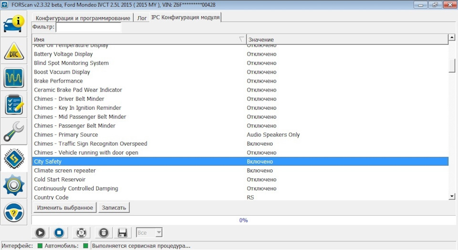Select Chimes - Mid Passenger Belt Minder
This screenshot has height=250, width=458.
240,116
